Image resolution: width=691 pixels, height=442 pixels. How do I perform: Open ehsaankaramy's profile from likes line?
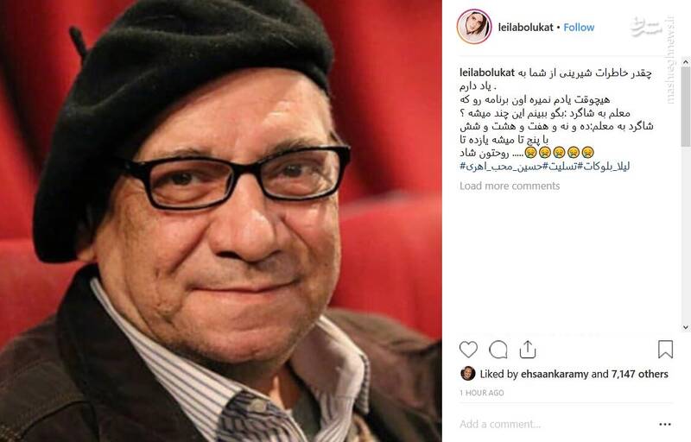[555, 374]
